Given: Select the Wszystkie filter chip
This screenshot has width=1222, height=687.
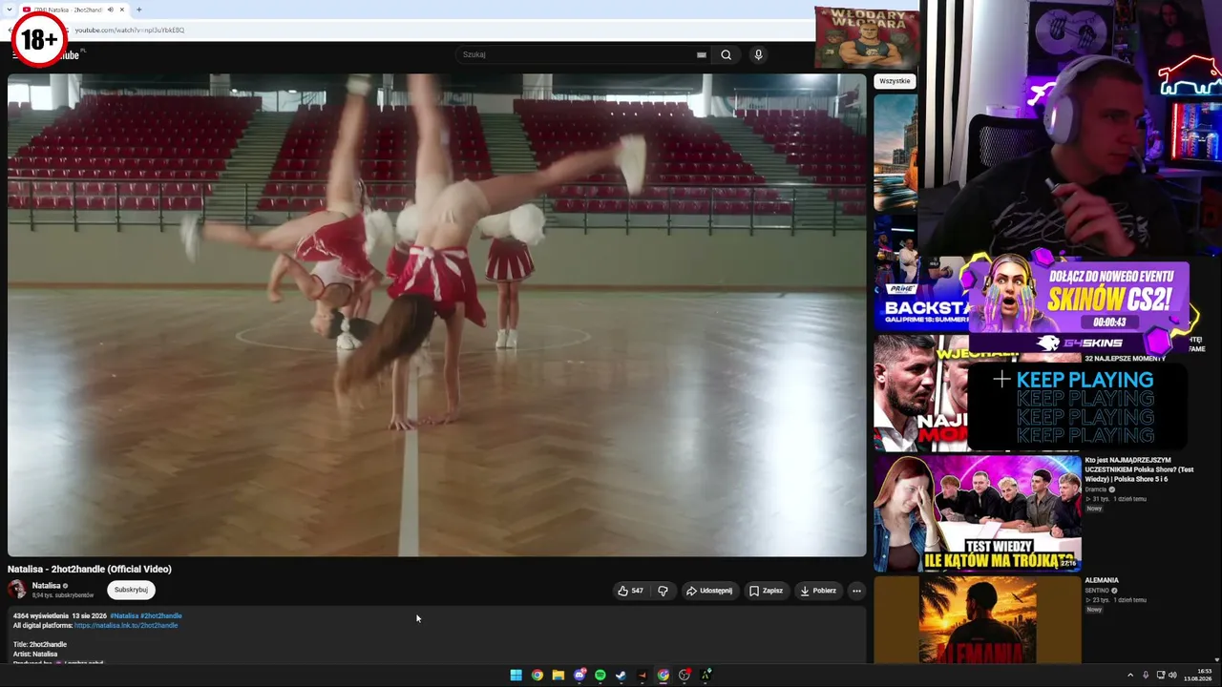Looking at the screenshot, I should pos(895,81).
